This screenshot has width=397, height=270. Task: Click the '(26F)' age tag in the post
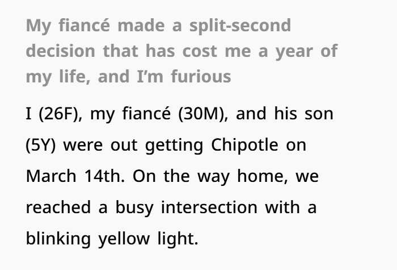pos(61,114)
